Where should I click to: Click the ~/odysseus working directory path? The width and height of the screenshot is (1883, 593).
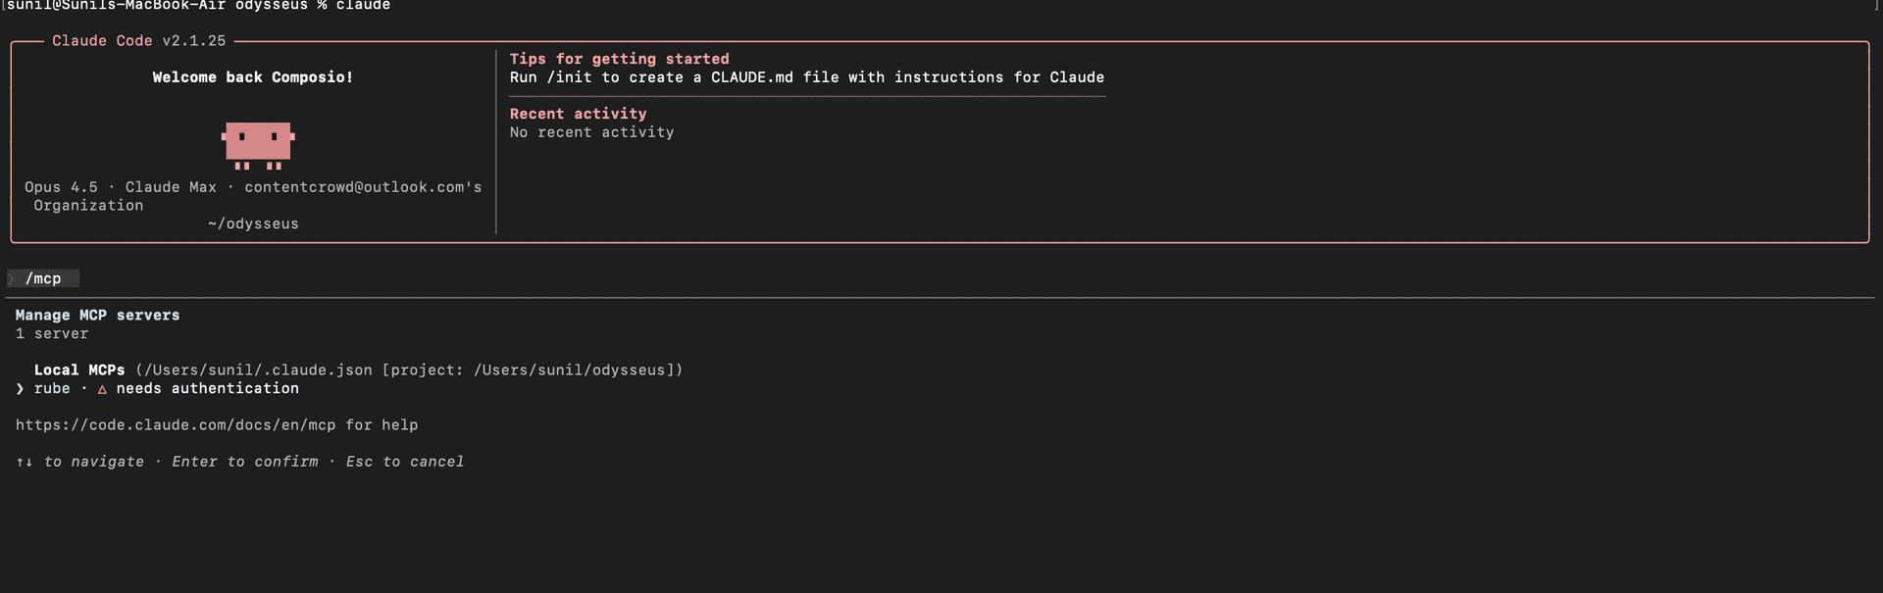(253, 222)
